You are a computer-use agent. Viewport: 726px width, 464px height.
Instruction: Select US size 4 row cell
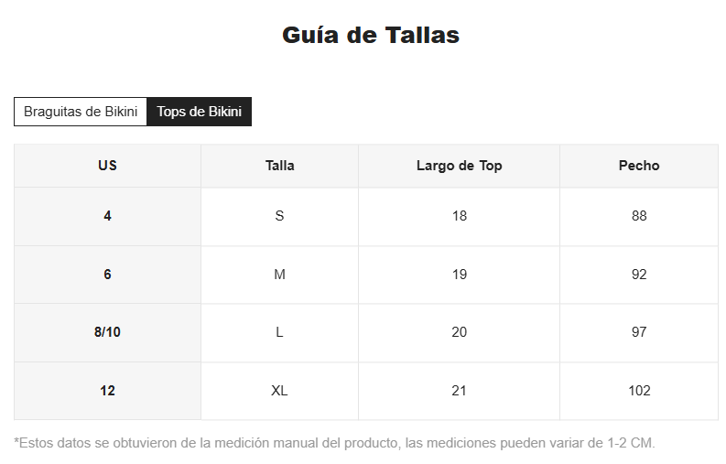pos(107,216)
